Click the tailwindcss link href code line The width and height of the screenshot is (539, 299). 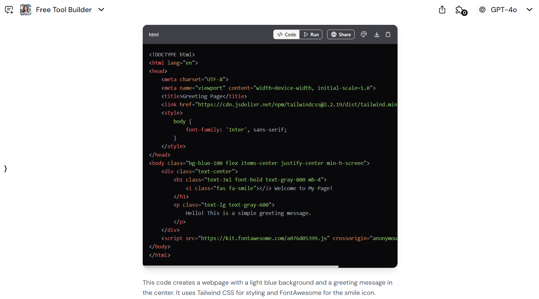tap(279, 105)
